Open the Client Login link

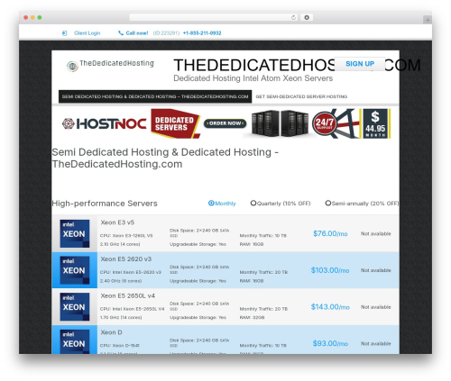pyautogui.click(x=87, y=33)
